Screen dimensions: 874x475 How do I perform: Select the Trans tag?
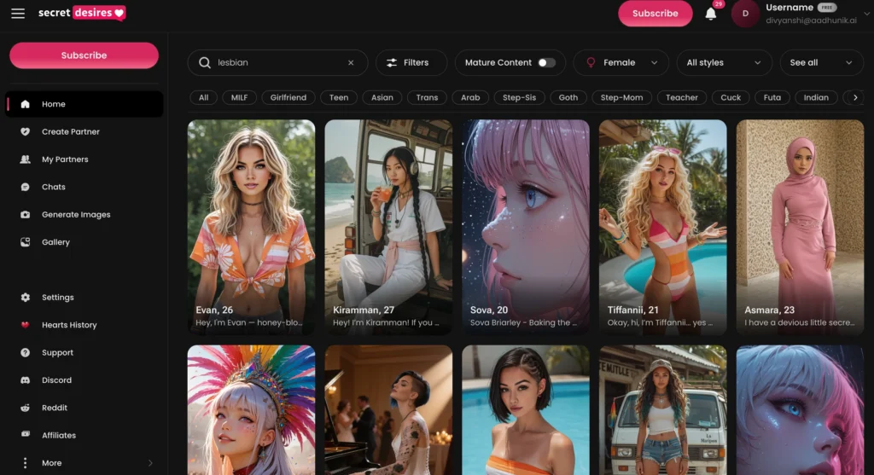tap(427, 97)
